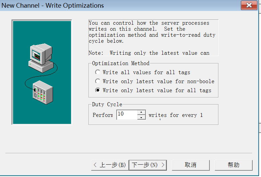
Task: Click the "Duty Cycle" group label
Action: coord(107,104)
